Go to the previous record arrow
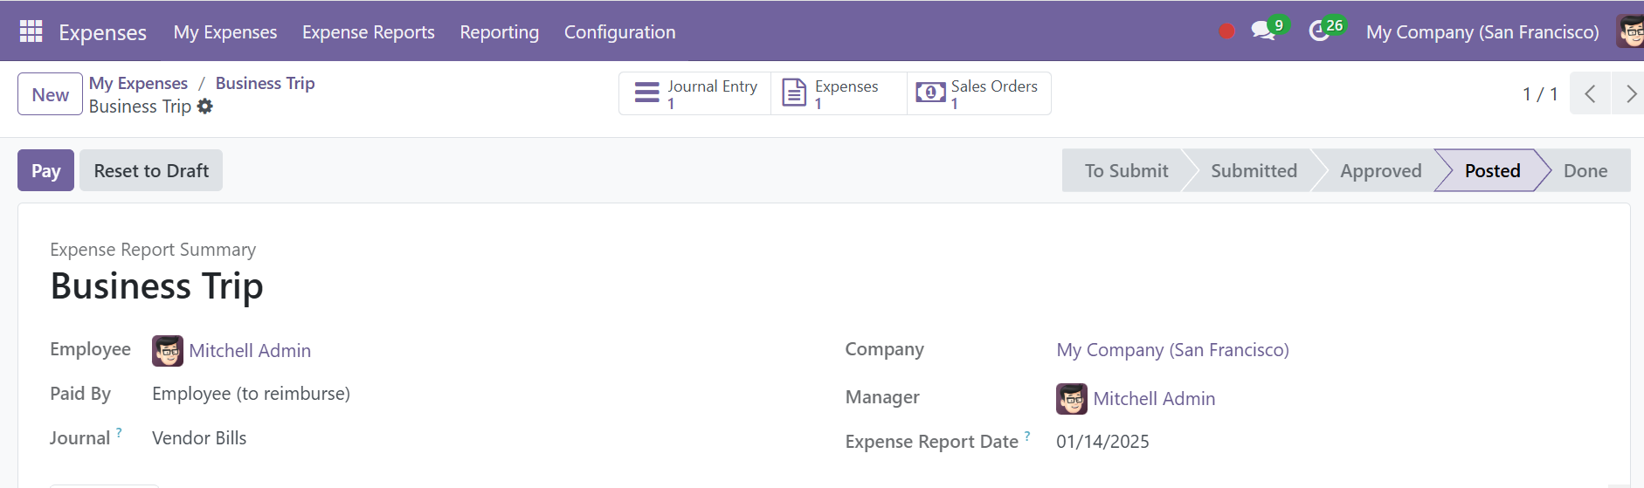Image resolution: width=1644 pixels, height=488 pixels. [x=1591, y=93]
